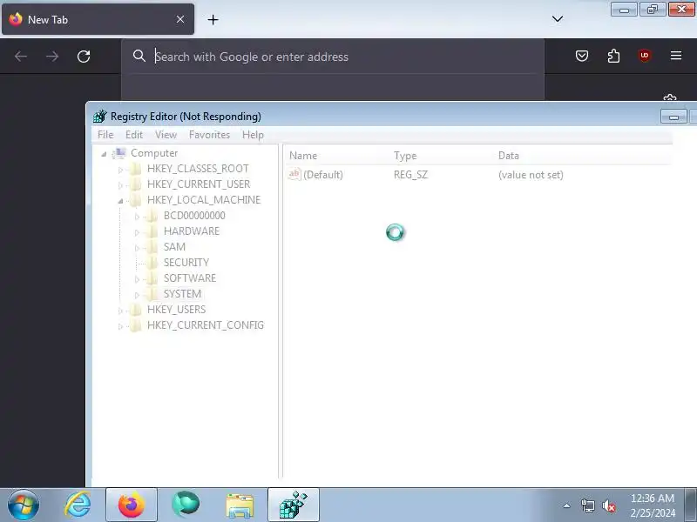The height and width of the screenshot is (522, 697).
Task: Open Registry Editor Favorites menu
Action: click(x=209, y=135)
